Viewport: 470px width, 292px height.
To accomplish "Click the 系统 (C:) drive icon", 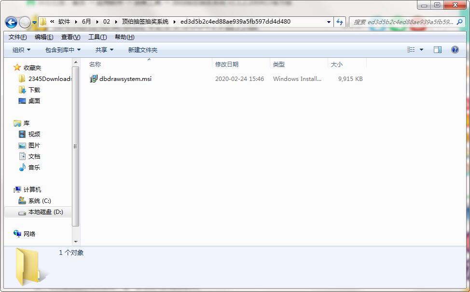I will (x=22, y=200).
